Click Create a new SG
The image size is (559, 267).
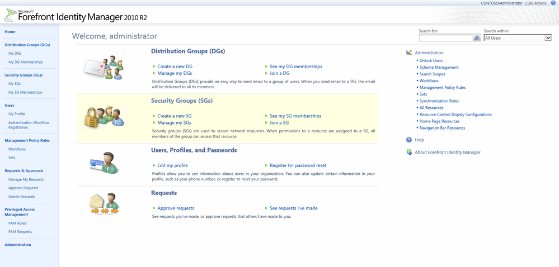pyautogui.click(x=175, y=116)
